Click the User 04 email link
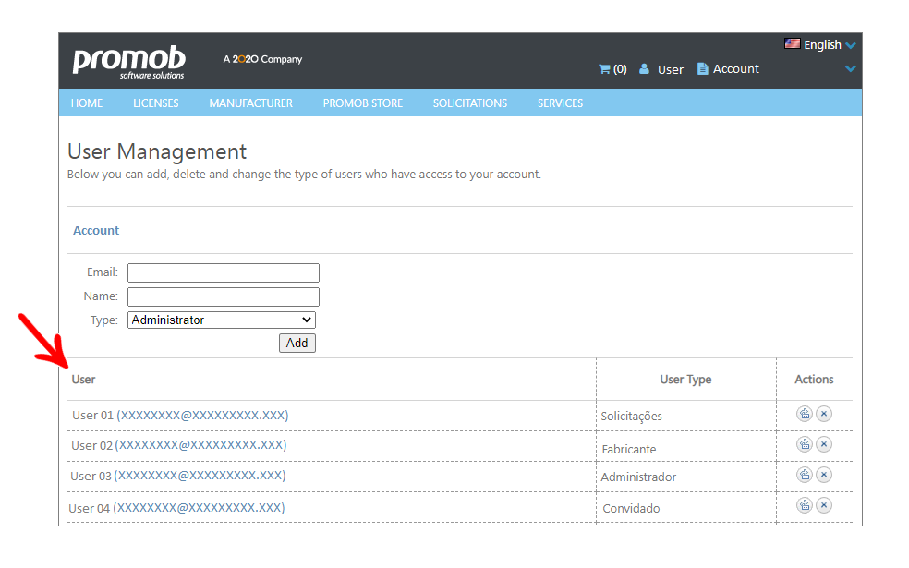 coord(199,508)
